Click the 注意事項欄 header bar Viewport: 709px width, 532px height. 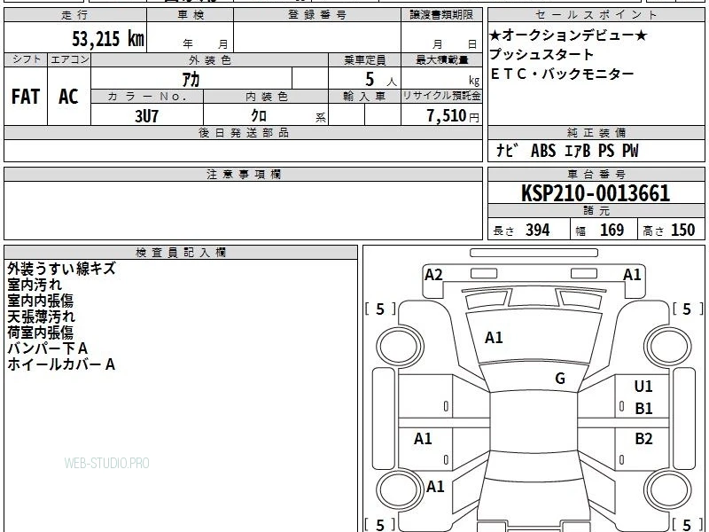pyautogui.click(x=243, y=174)
